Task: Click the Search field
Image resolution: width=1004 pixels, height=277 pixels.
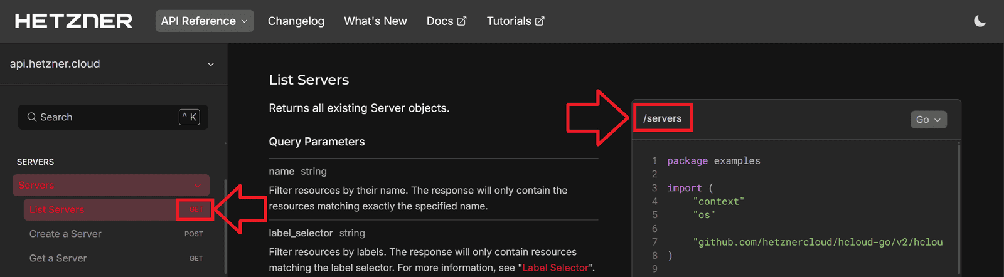Action: click(x=113, y=117)
